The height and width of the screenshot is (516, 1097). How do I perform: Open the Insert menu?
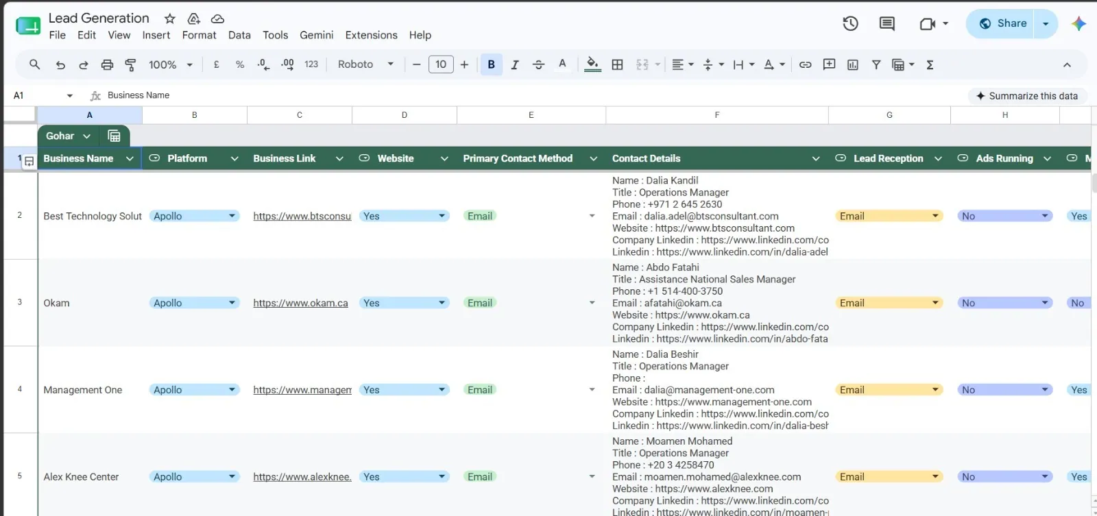[156, 35]
